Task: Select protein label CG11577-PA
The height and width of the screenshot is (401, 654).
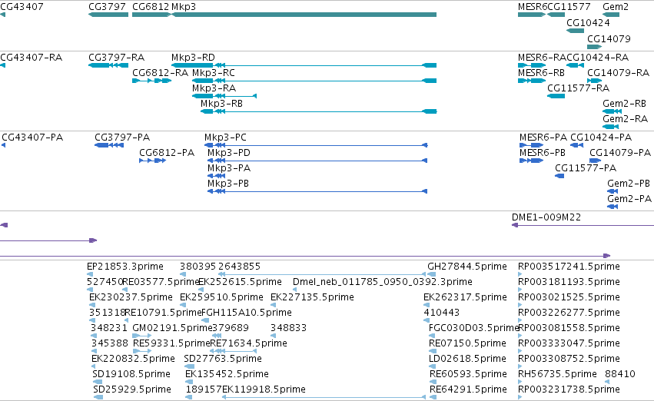Action: click(x=586, y=168)
